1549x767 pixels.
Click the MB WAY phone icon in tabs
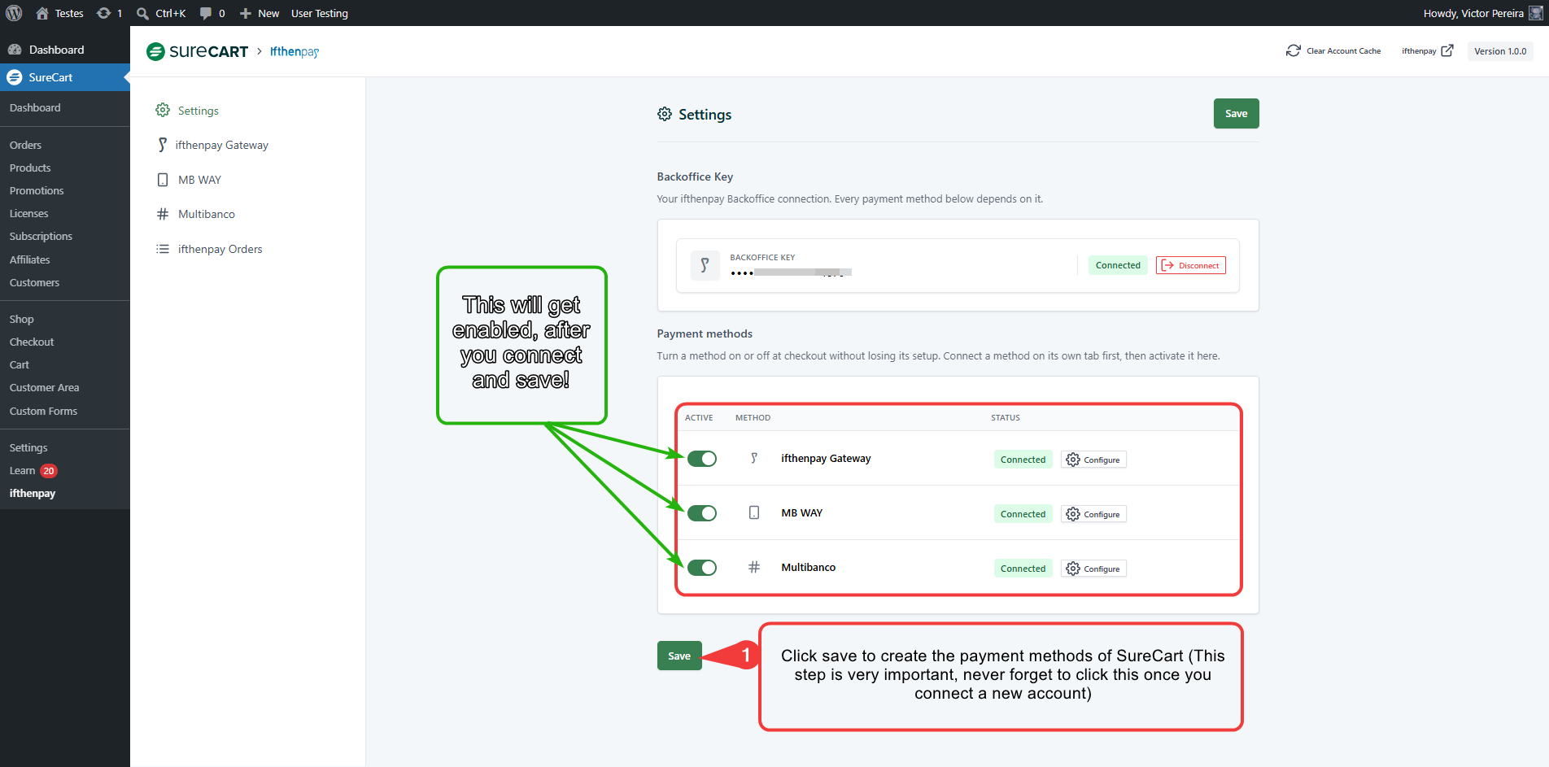point(163,180)
